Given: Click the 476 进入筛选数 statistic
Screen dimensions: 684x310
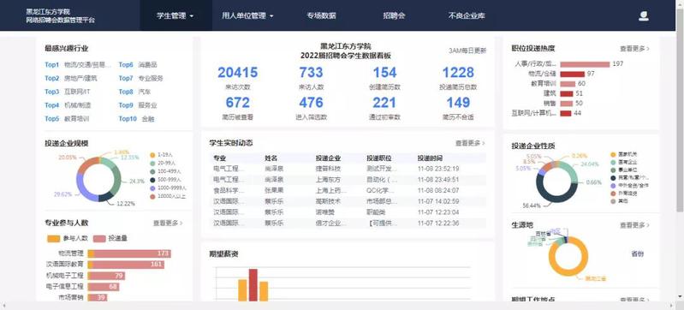Looking at the screenshot, I should [311, 108].
